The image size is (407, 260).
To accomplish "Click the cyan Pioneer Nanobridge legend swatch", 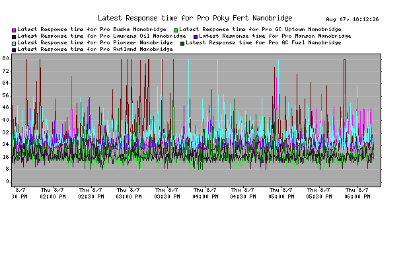I will 14,44.
